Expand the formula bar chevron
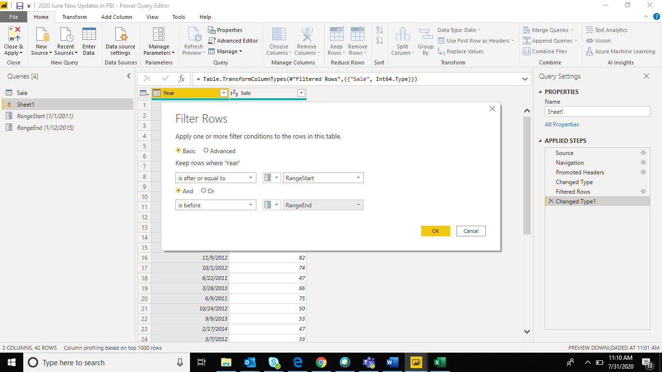662x372 pixels. [525, 78]
